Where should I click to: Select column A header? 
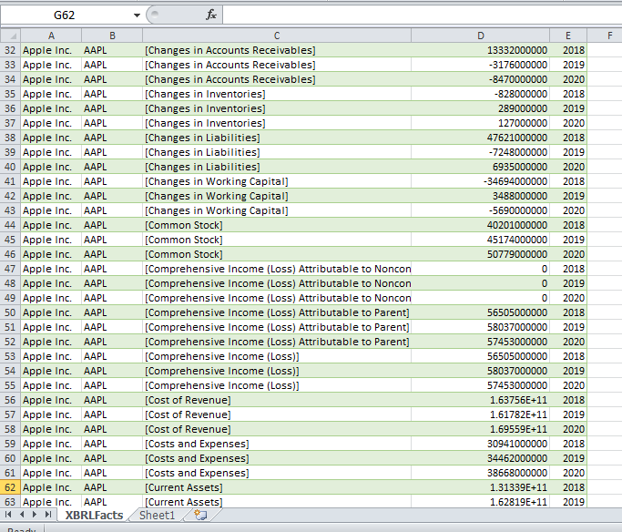51,36
